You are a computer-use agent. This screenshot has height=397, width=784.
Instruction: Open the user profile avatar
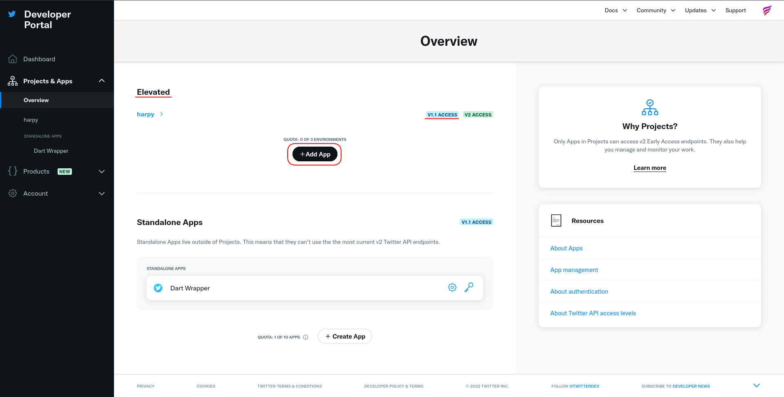pos(767,11)
